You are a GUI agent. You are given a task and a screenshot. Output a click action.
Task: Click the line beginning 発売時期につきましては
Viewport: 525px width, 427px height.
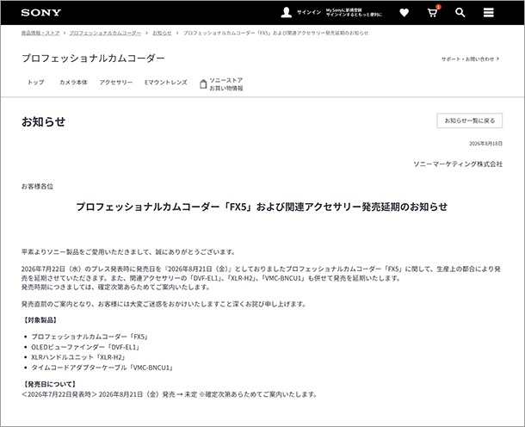pos(116,287)
